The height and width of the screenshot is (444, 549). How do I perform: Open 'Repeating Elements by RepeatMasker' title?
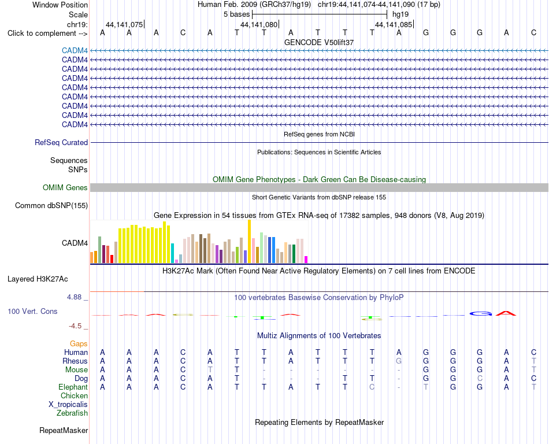click(x=319, y=422)
